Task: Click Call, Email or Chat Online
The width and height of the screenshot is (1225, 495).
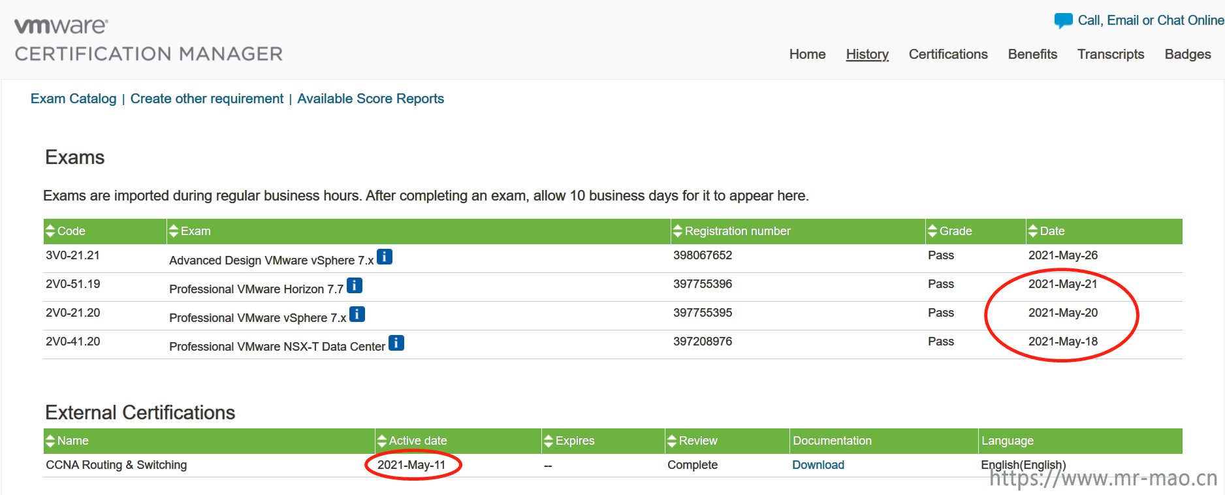Action: [1151, 20]
